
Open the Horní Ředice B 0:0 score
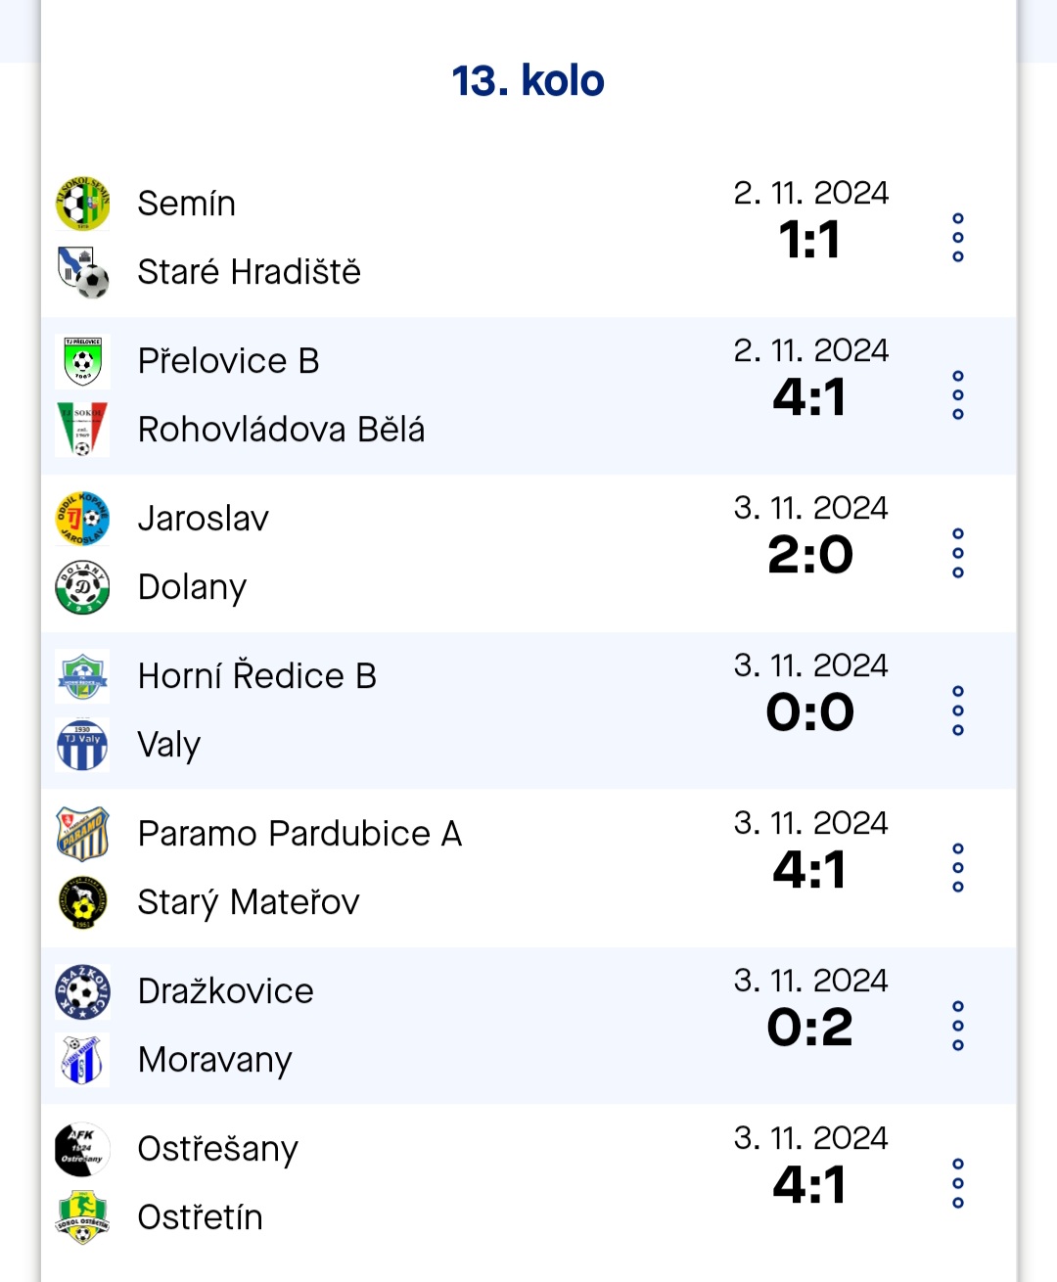coord(809,712)
